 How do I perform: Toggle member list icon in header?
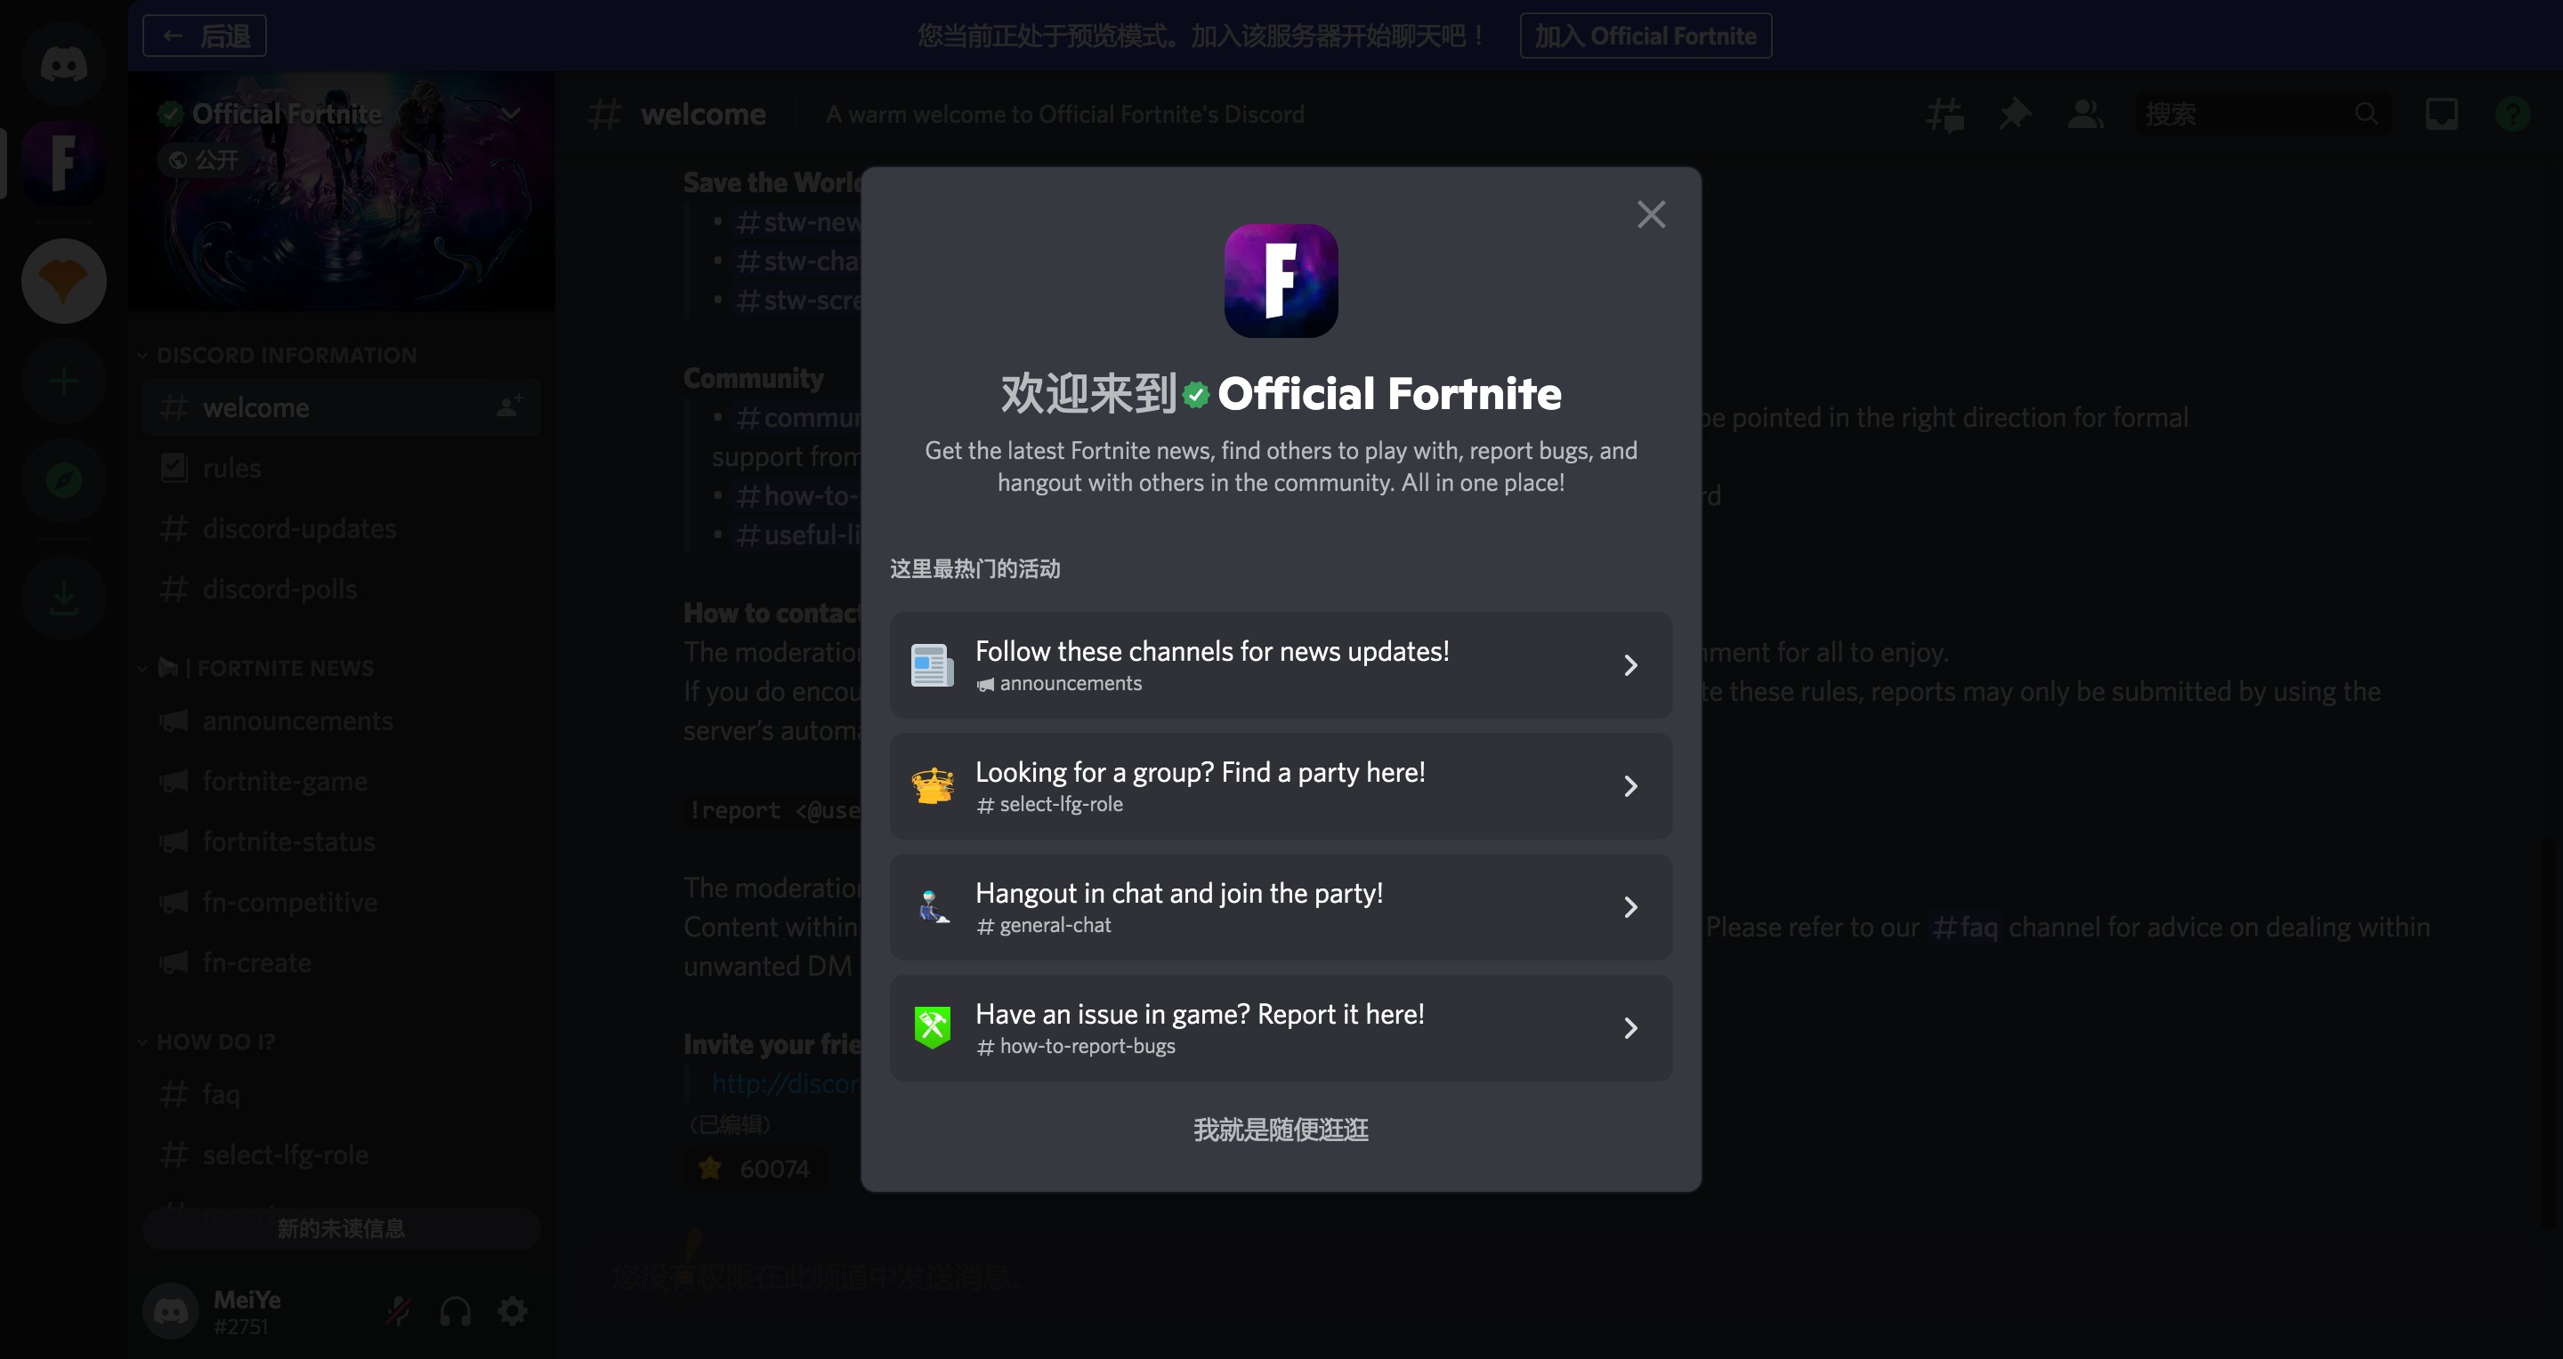[x=2085, y=115]
